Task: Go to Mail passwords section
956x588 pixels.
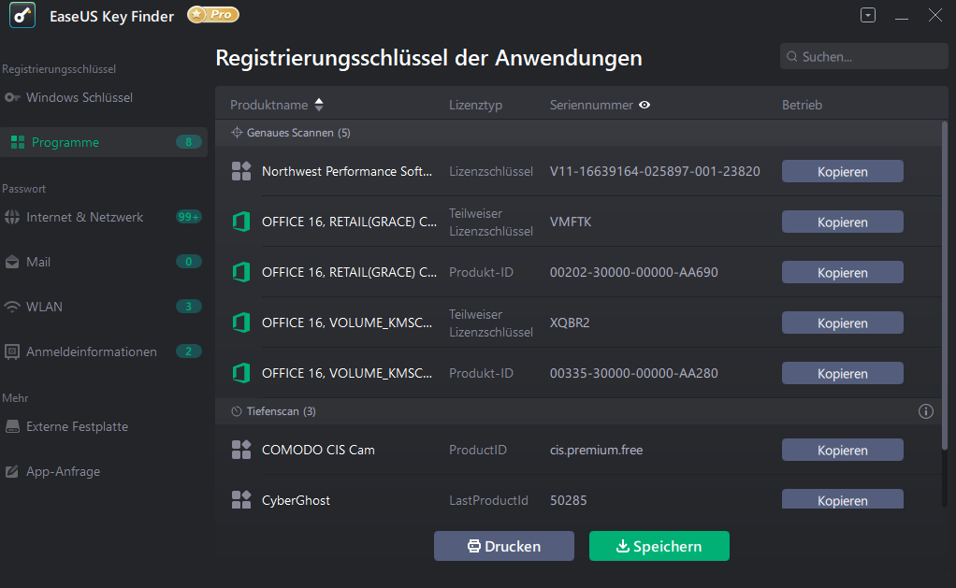Action: [x=38, y=262]
